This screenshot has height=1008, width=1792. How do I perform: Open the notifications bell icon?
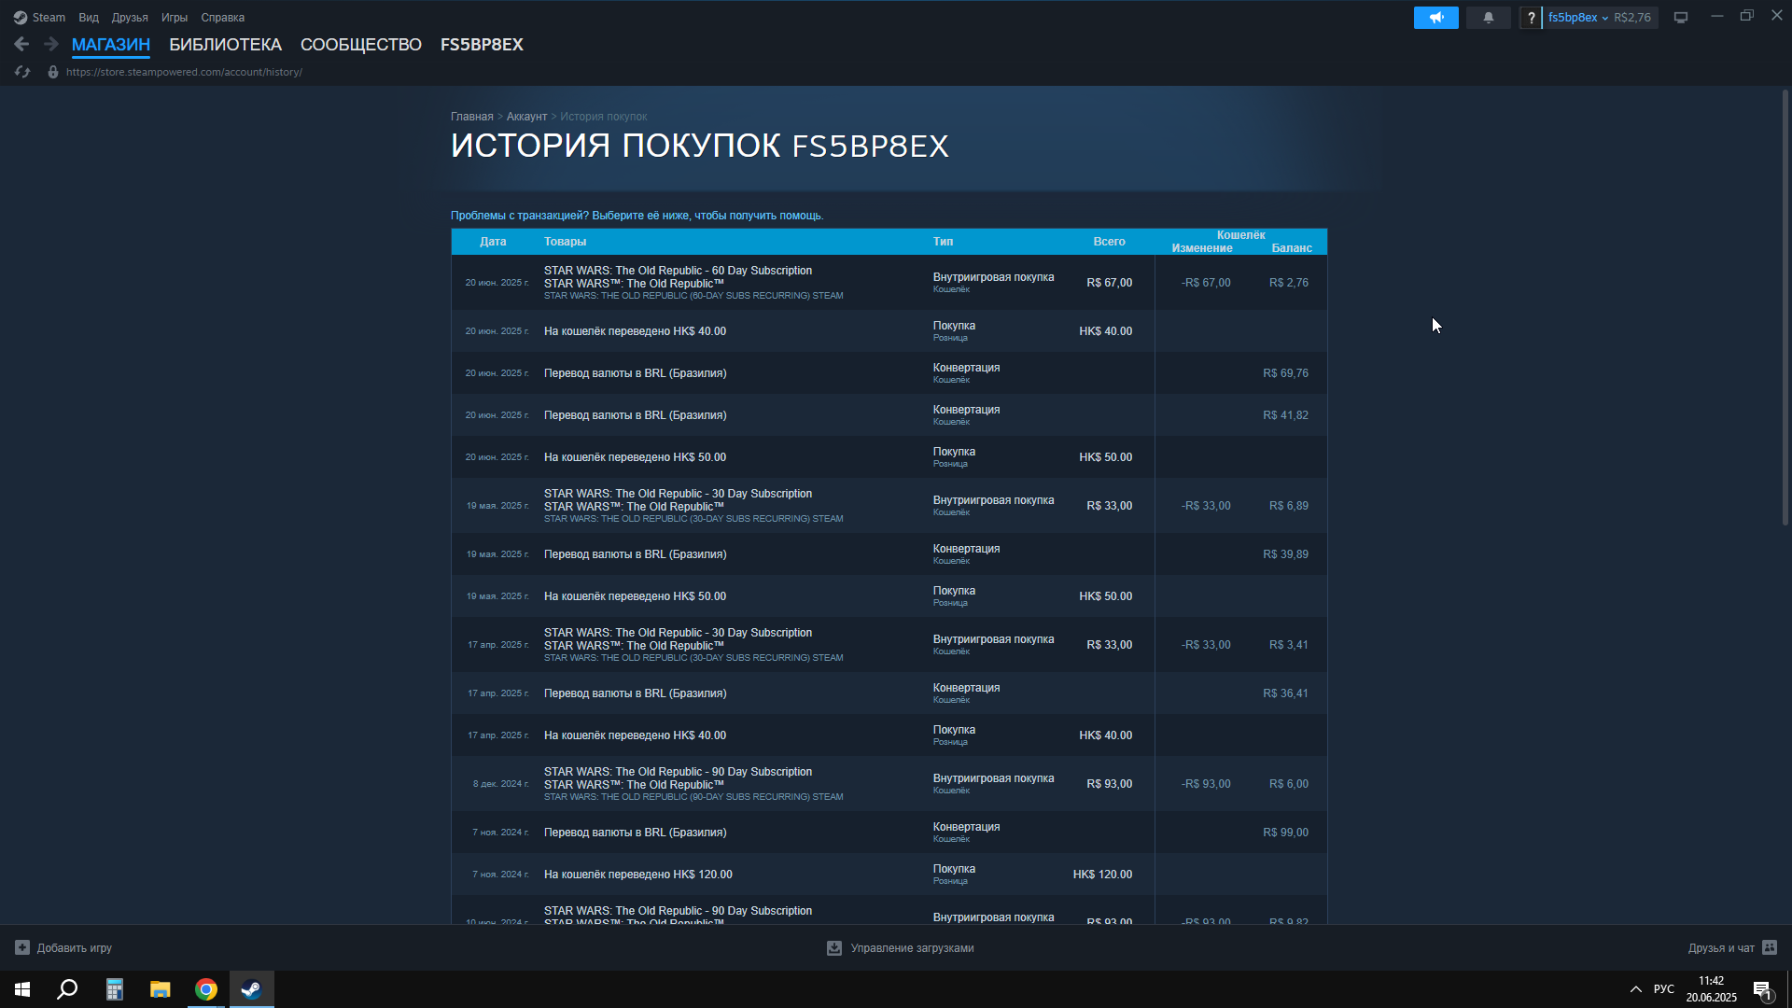tap(1488, 18)
